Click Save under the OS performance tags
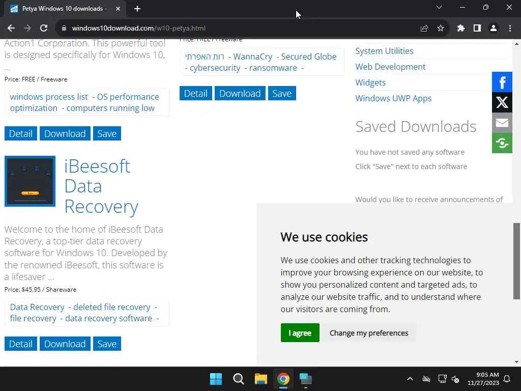521x391 pixels. pos(107,134)
